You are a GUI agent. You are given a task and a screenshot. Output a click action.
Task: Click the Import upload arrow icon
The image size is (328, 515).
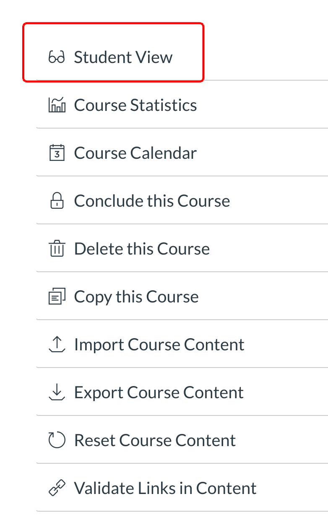pyautogui.click(x=57, y=344)
